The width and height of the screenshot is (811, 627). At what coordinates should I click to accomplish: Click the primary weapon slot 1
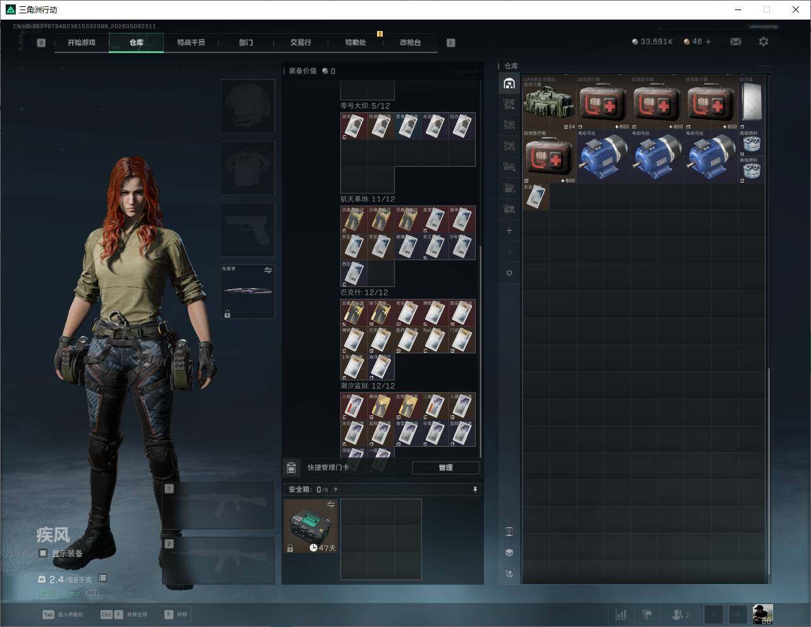(x=219, y=506)
